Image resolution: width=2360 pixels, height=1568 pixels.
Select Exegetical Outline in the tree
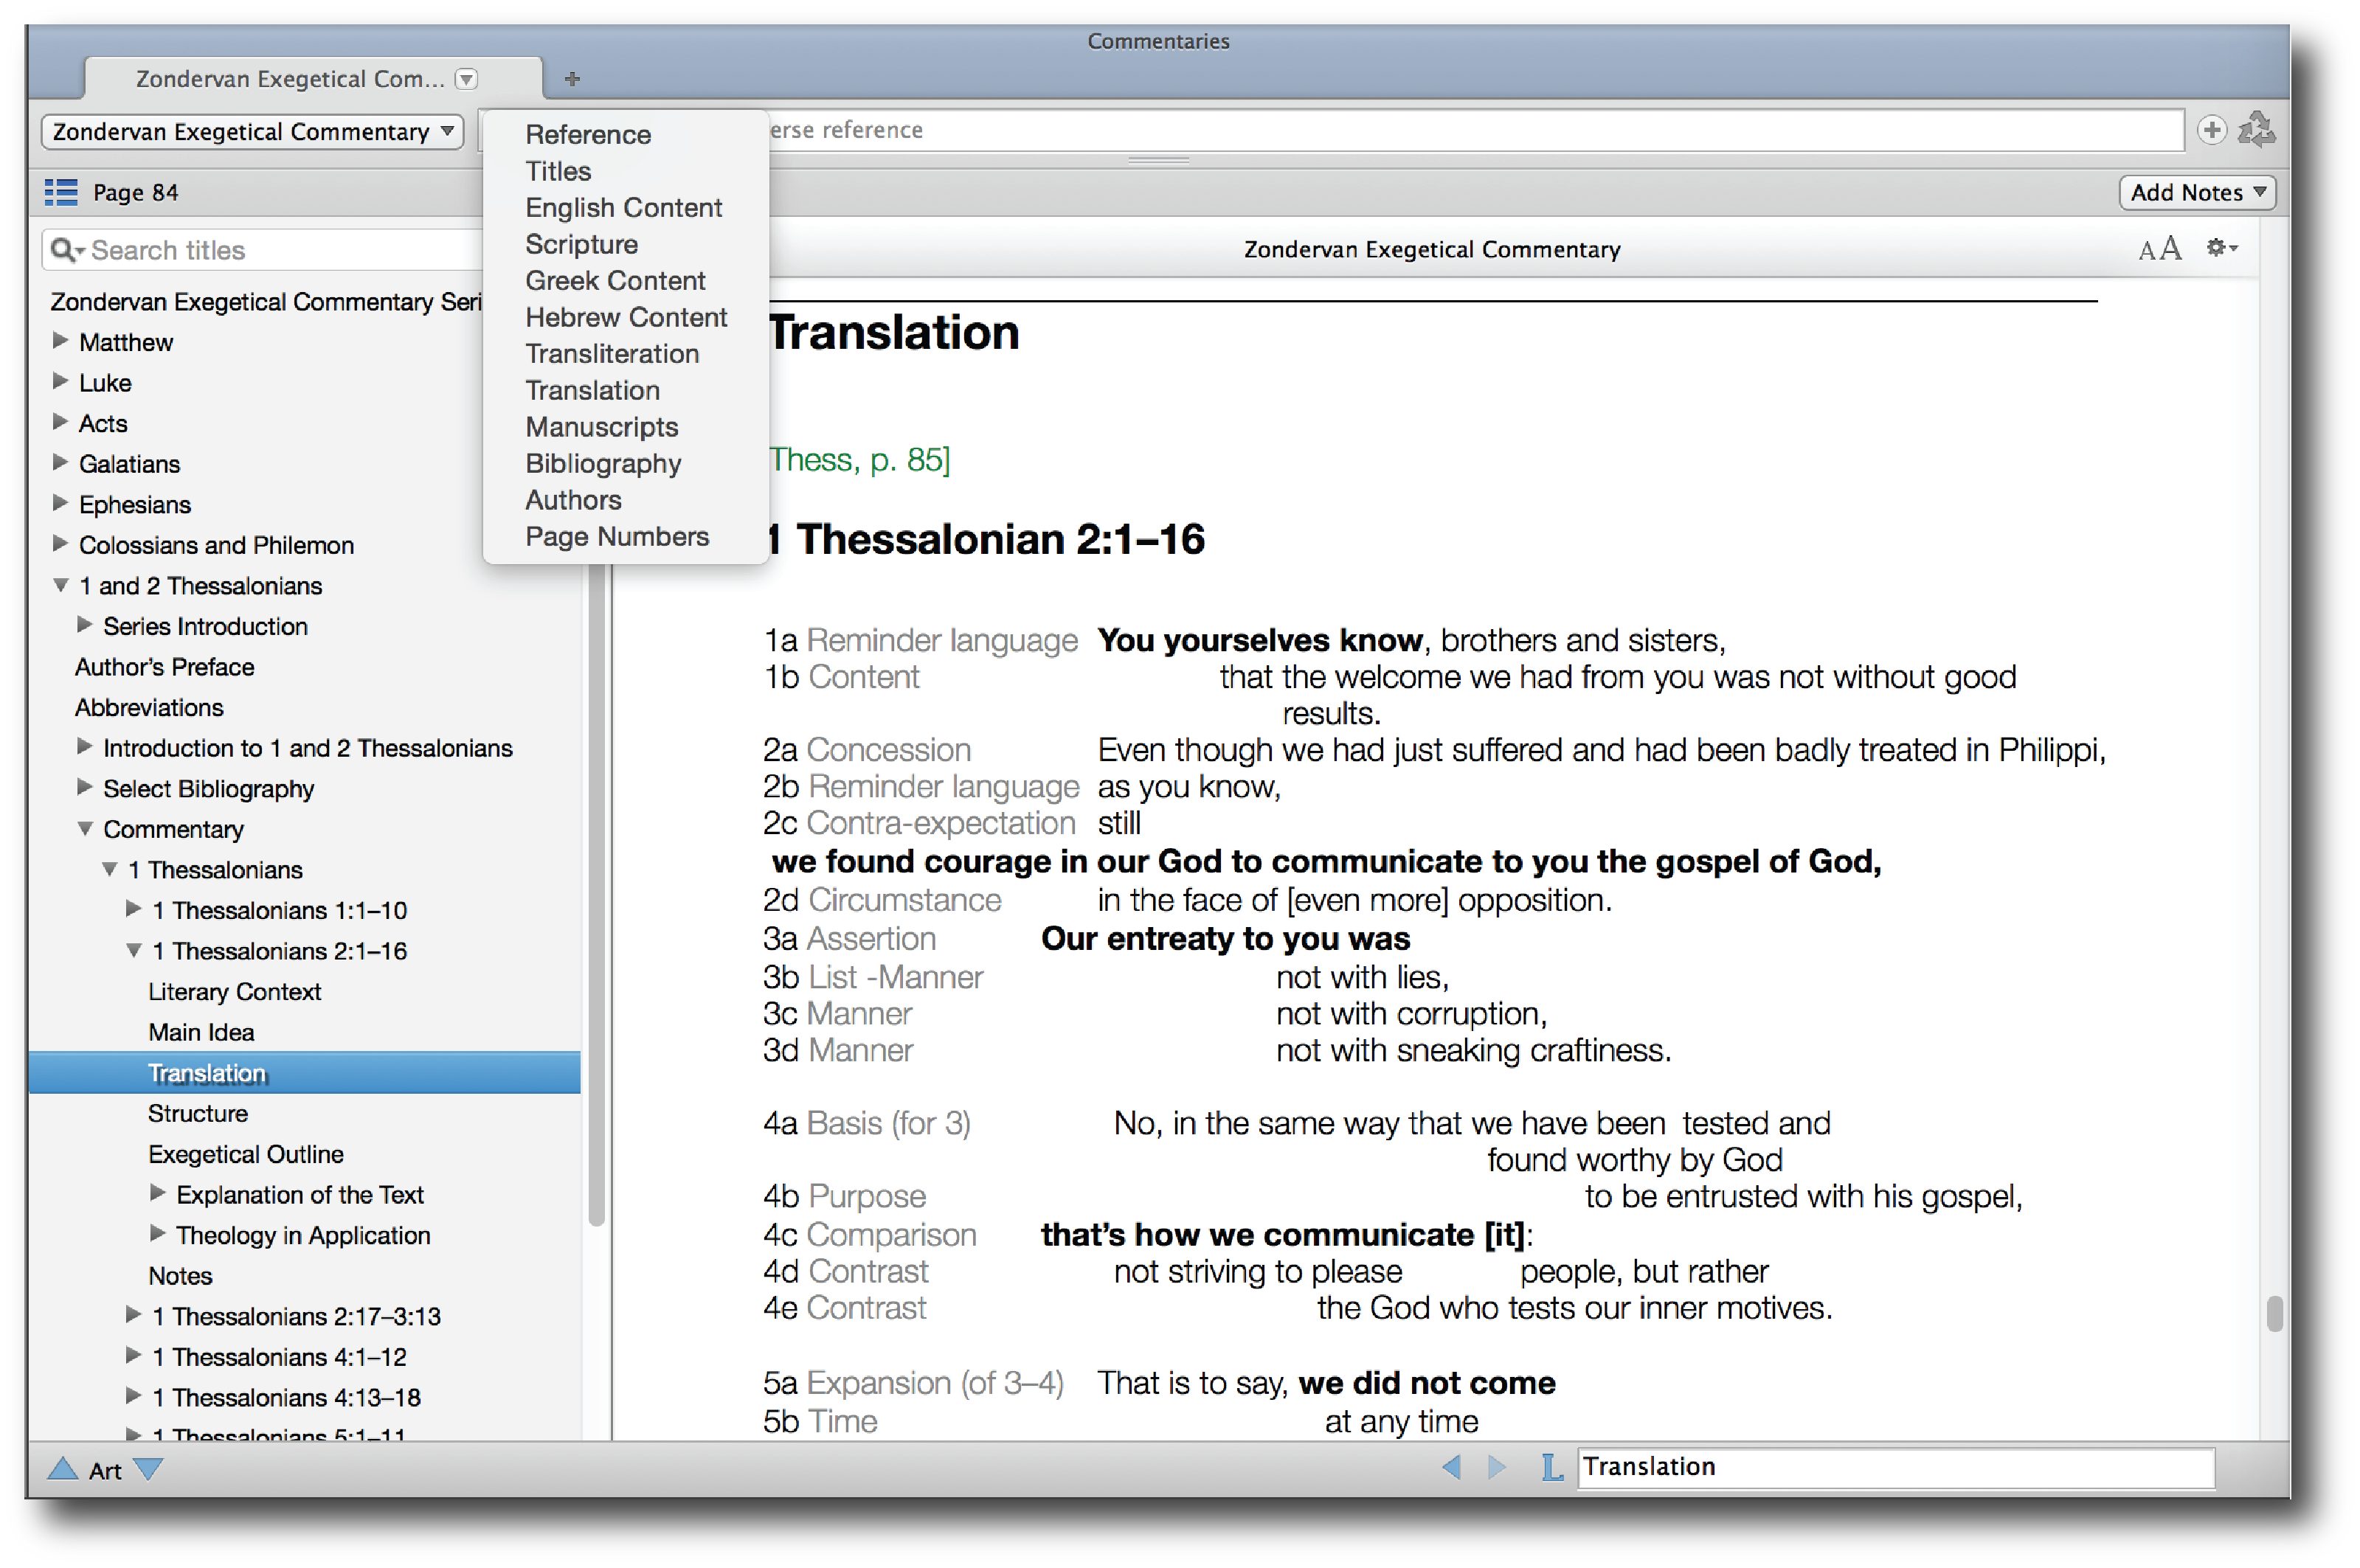point(246,1154)
